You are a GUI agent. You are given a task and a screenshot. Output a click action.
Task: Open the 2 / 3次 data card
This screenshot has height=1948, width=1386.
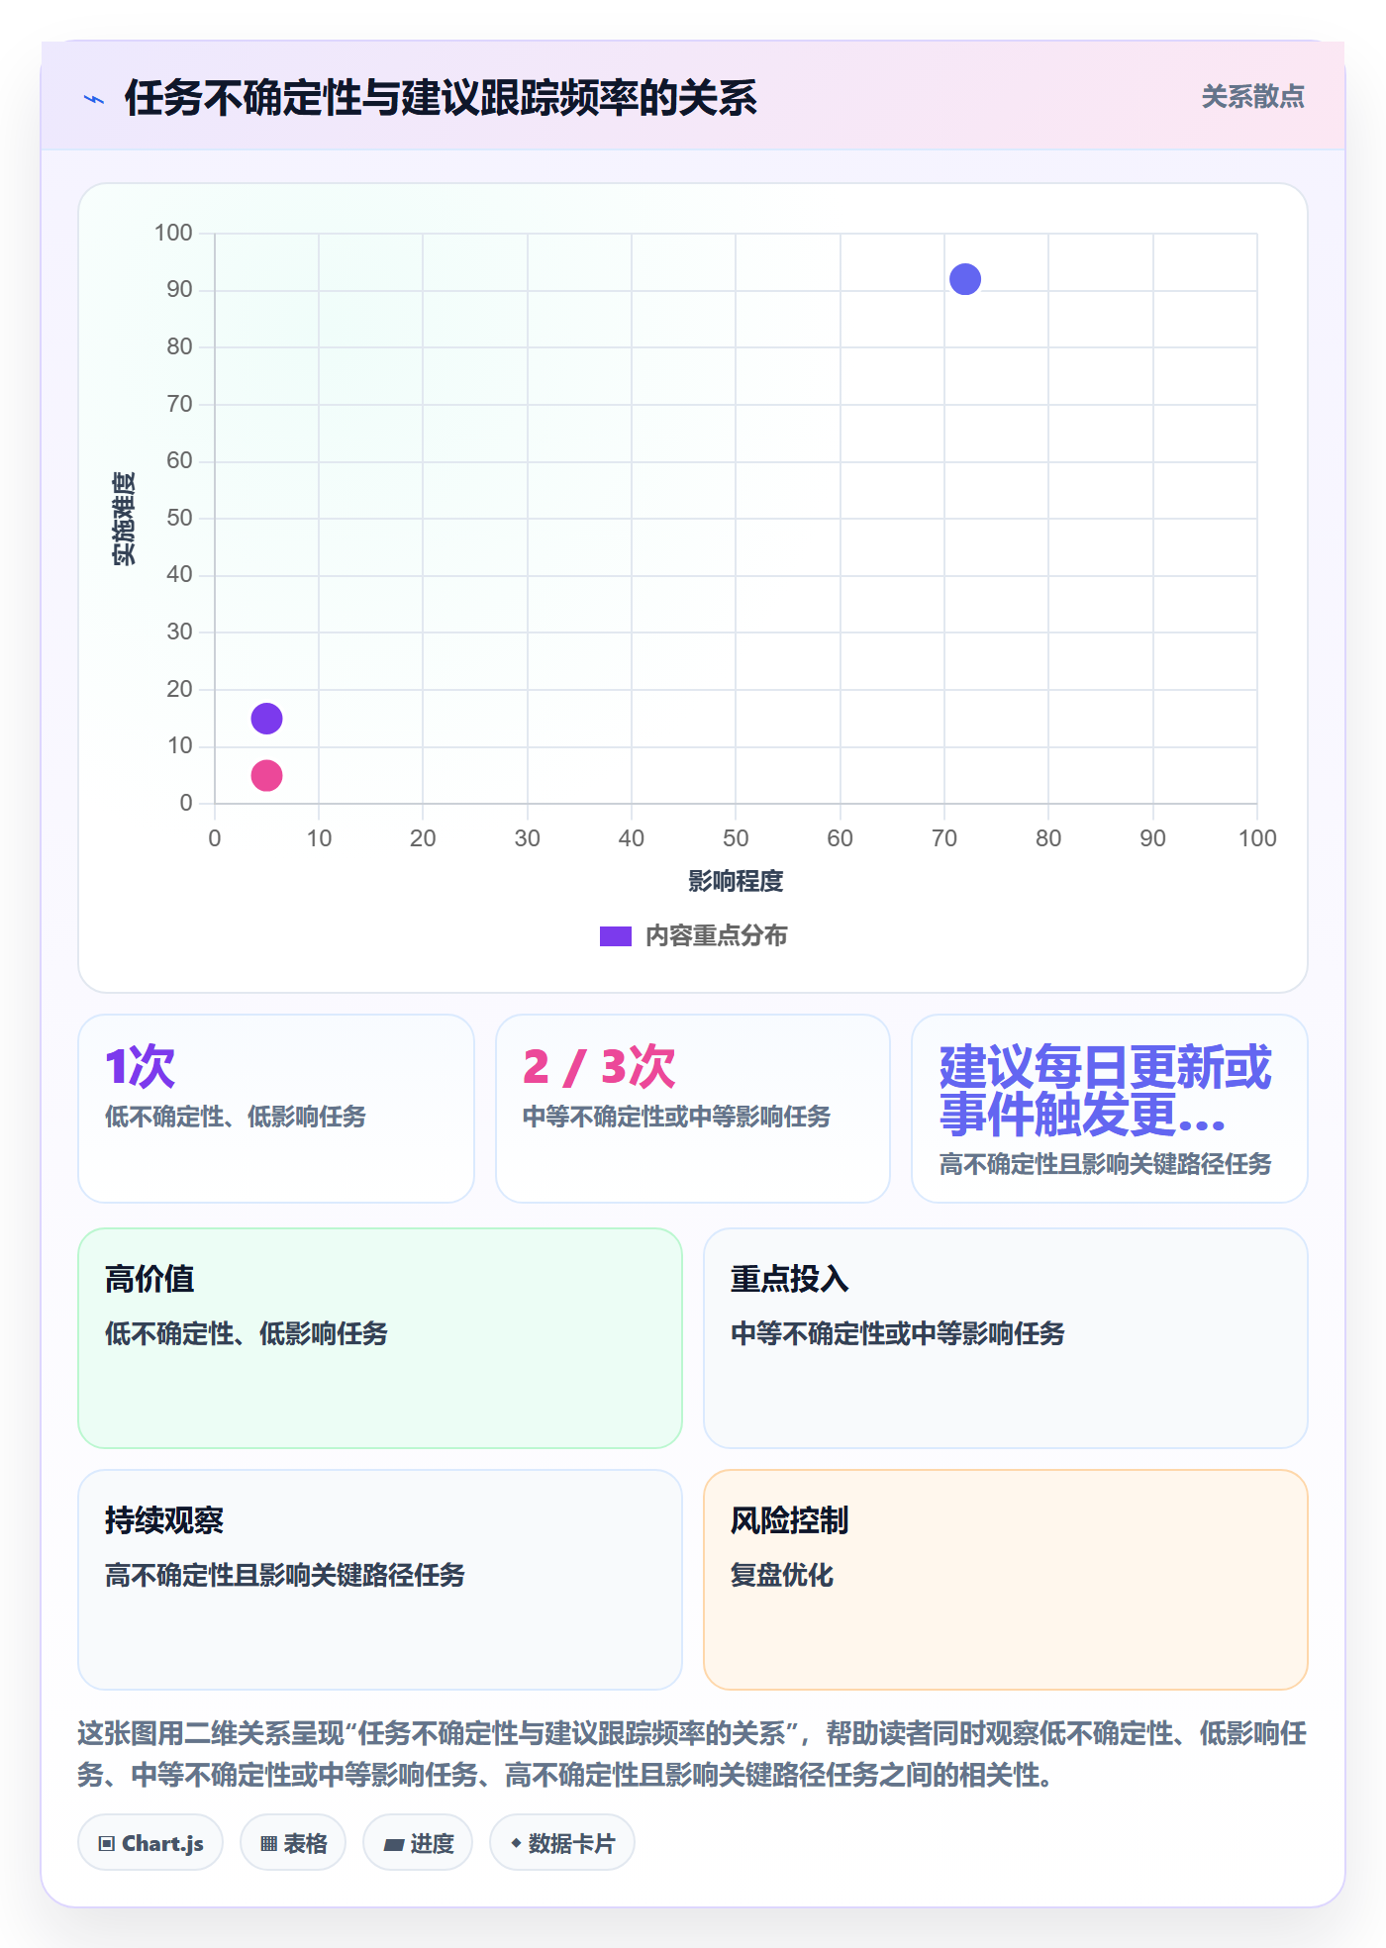pyautogui.click(x=693, y=1109)
